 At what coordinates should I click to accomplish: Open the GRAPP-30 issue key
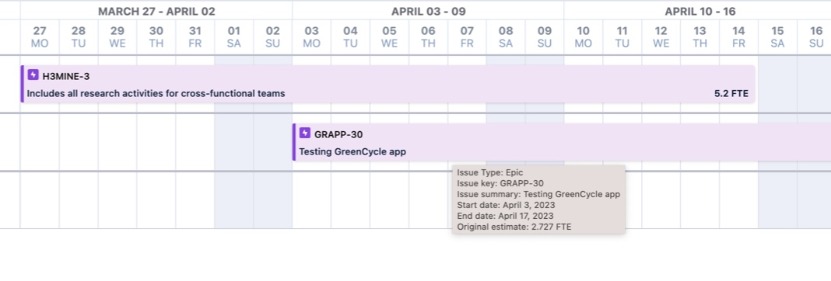click(338, 134)
